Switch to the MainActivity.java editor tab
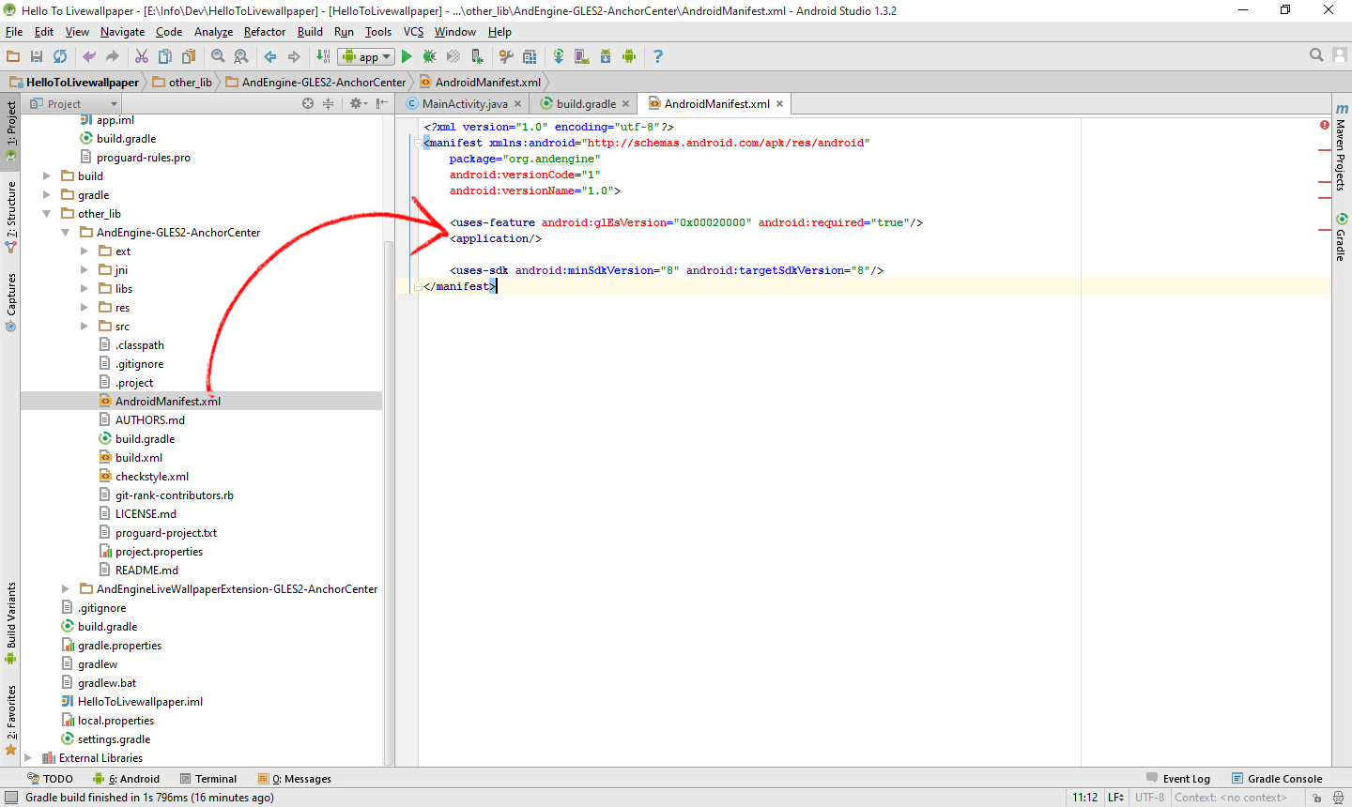This screenshot has height=807, width=1352. coord(467,103)
